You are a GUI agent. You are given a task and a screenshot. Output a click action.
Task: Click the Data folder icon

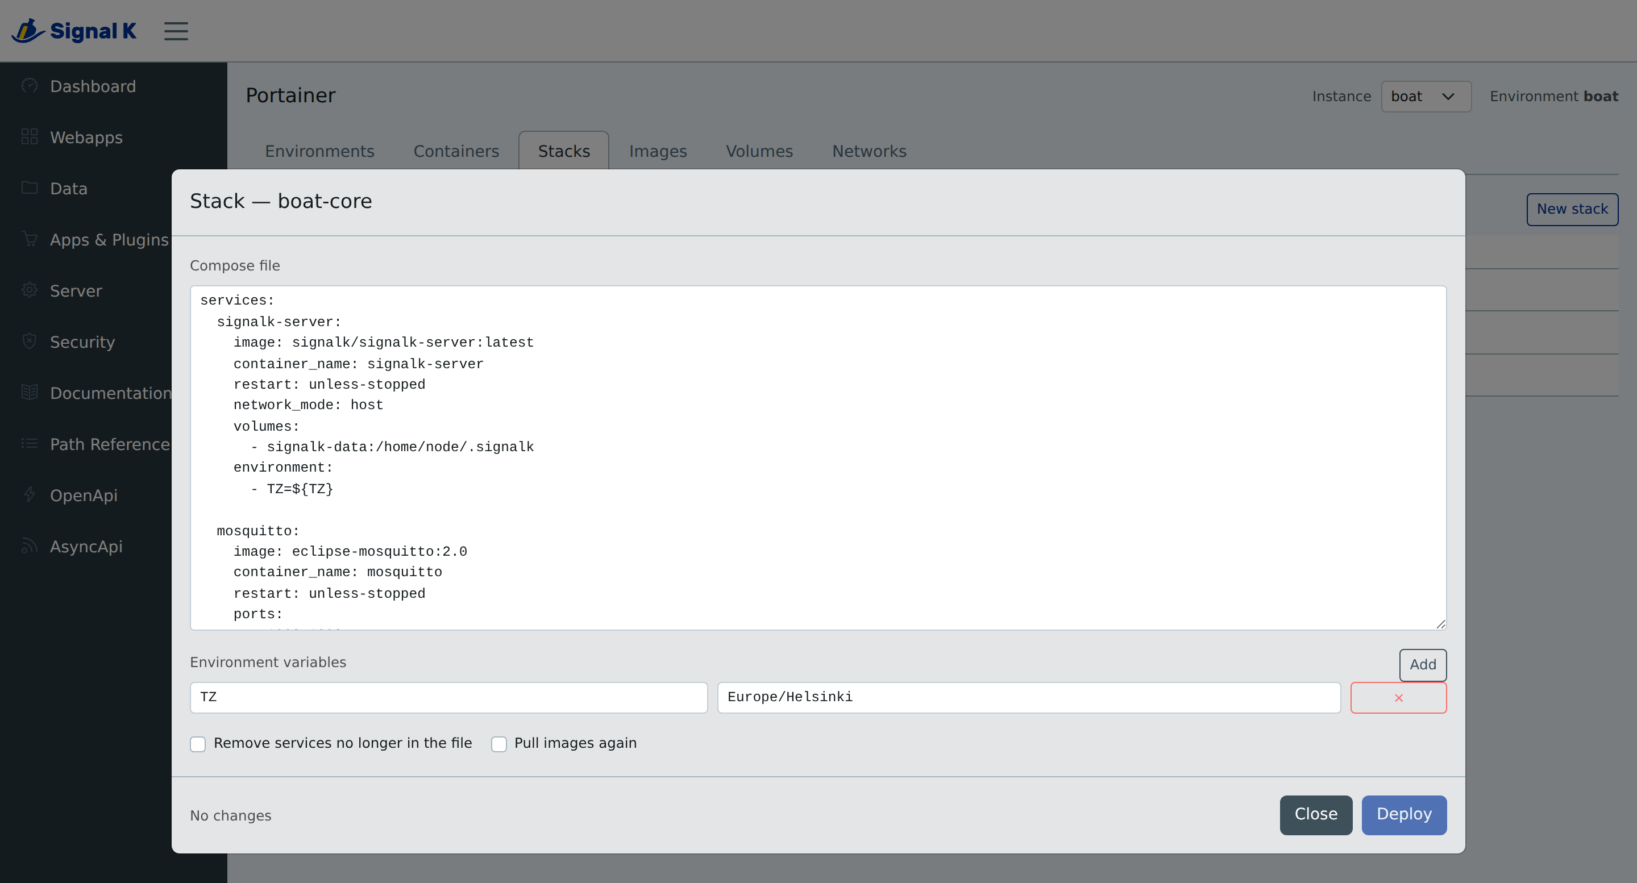tap(29, 188)
